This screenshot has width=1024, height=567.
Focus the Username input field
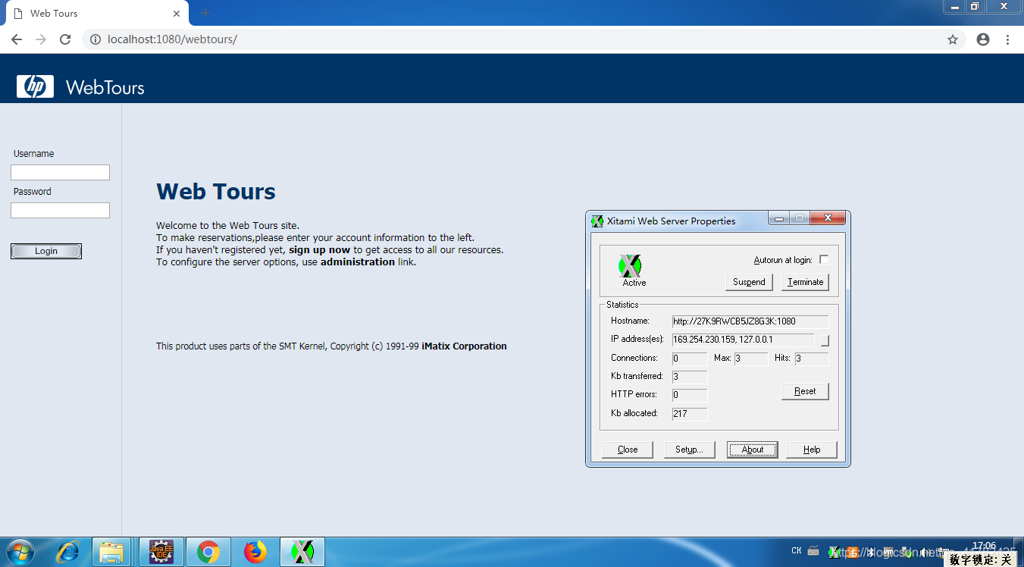[60, 173]
